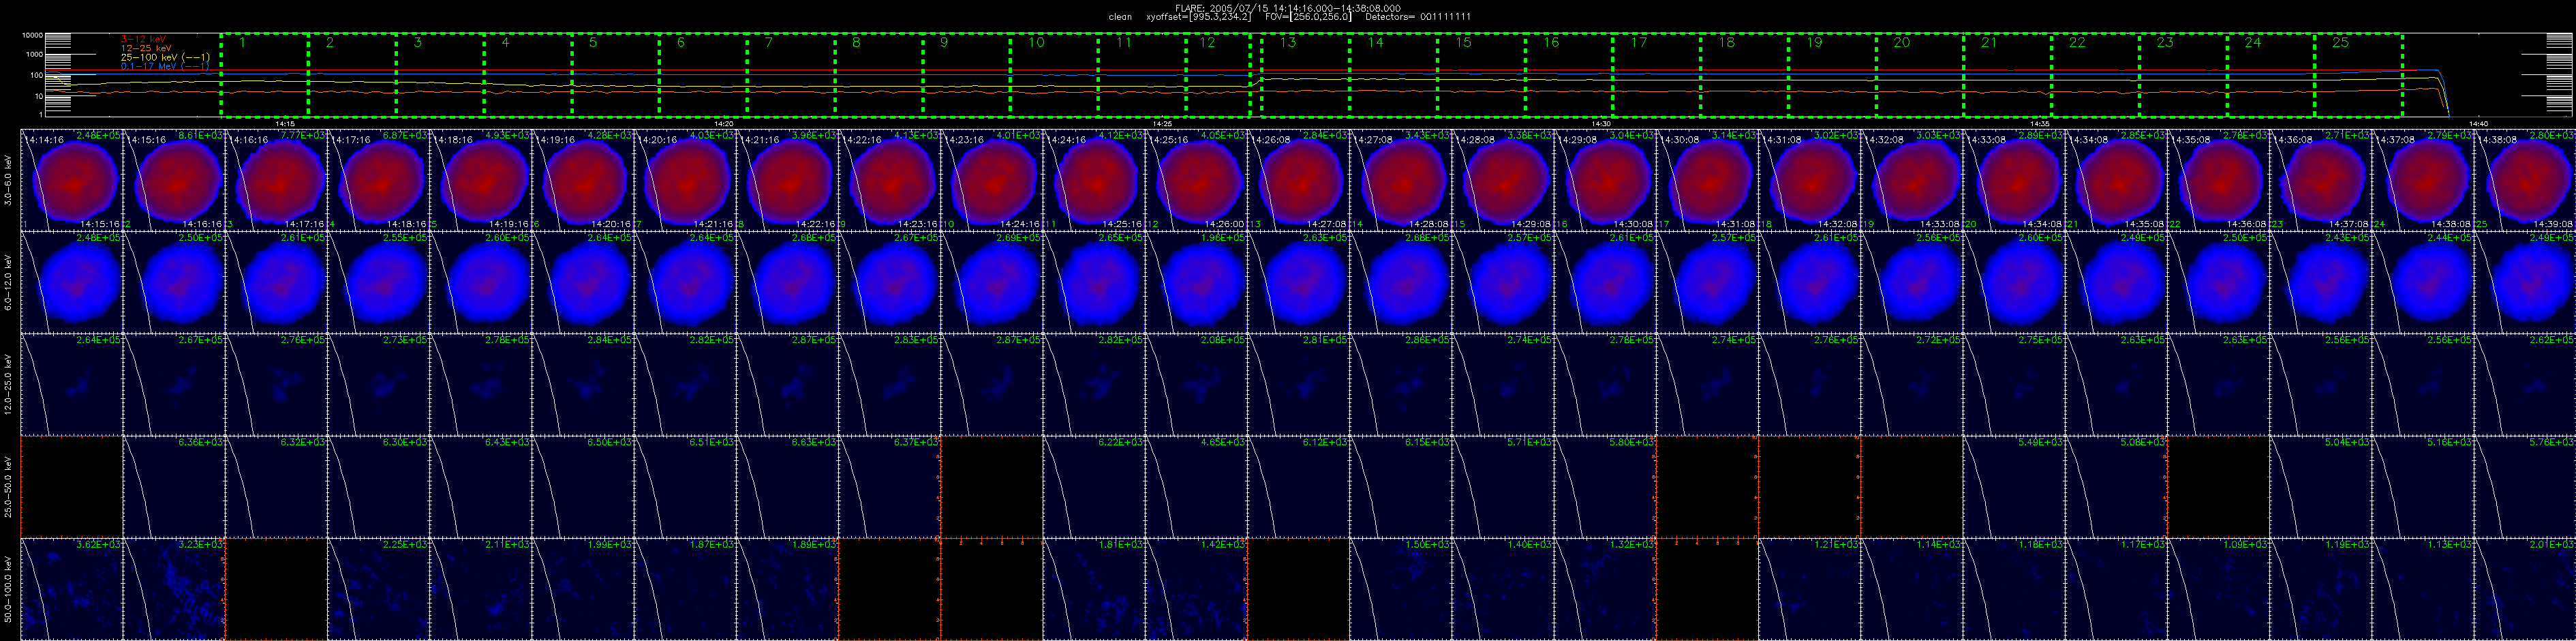The height and width of the screenshot is (641, 2576).
Task: Select interval box 1 on the light curve
Action: 264,75
